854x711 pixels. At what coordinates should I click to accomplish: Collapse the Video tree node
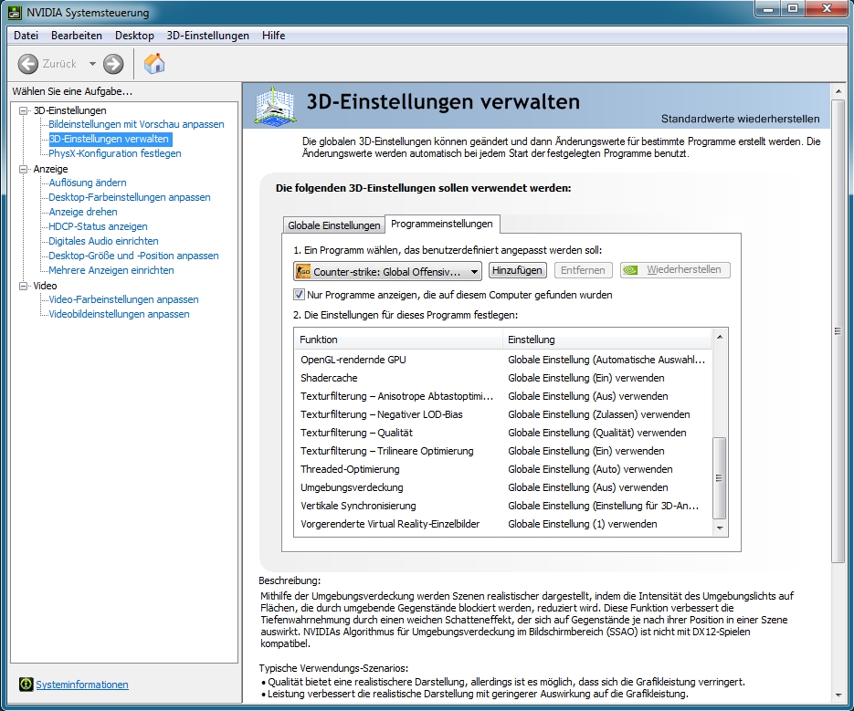click(x=24, y=286)
